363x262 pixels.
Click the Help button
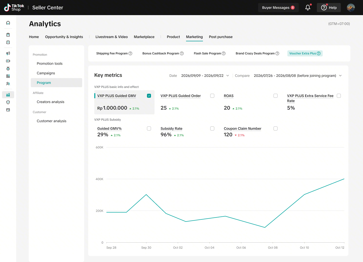pos(329,8)
